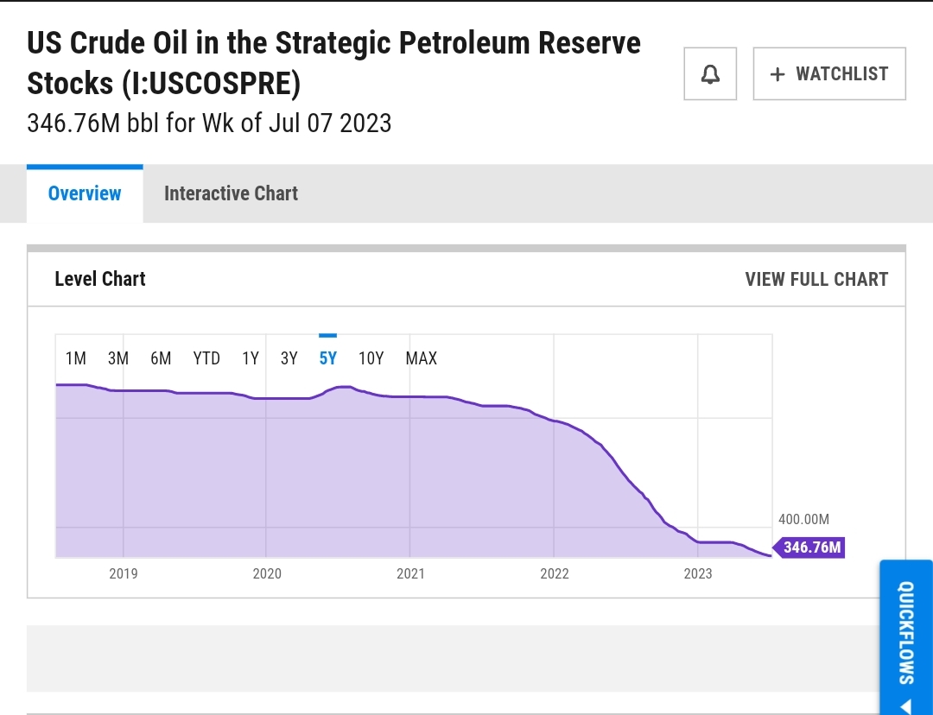Viewport: 933px width, 715px height.
Task: Click the 2022 label on chart axis
Action: click(x=555, y=573)
